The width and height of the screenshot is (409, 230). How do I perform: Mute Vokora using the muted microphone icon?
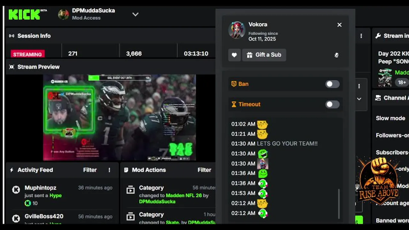click(336, 55)
